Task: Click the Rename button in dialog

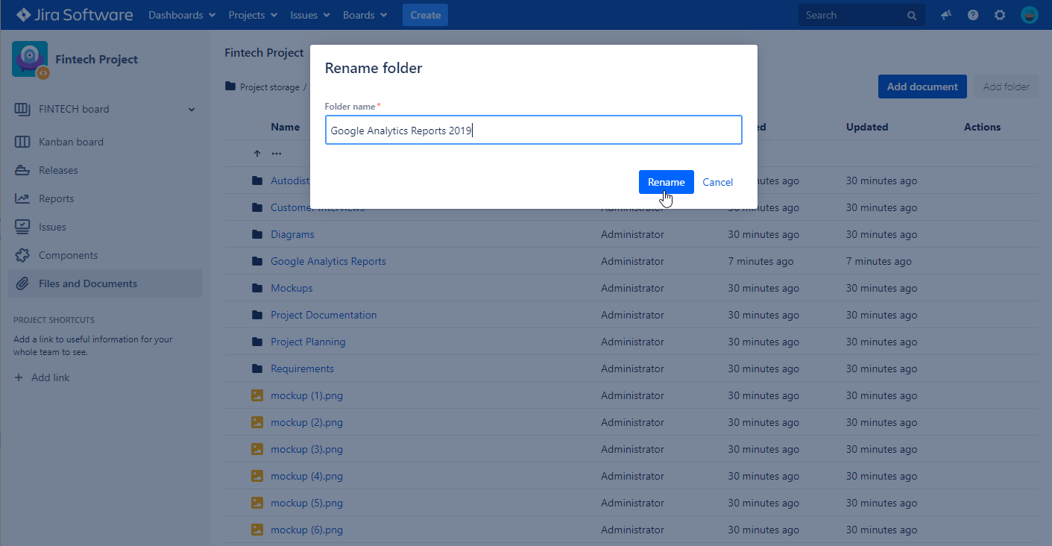Action: (666, 182)
